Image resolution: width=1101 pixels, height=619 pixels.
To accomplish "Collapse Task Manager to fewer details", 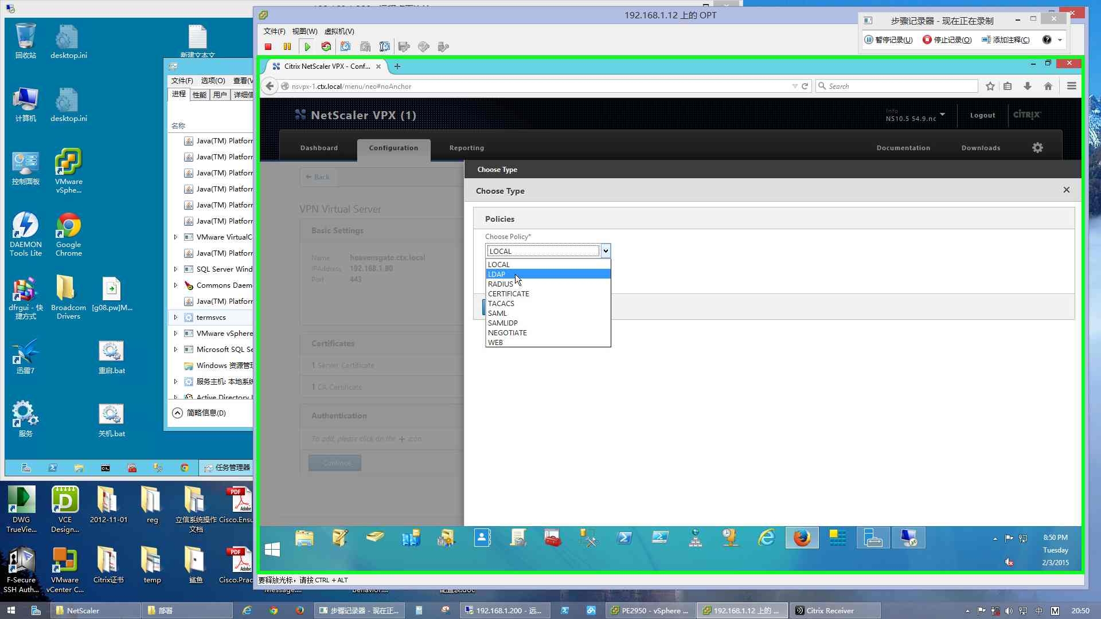I will 199,413.
